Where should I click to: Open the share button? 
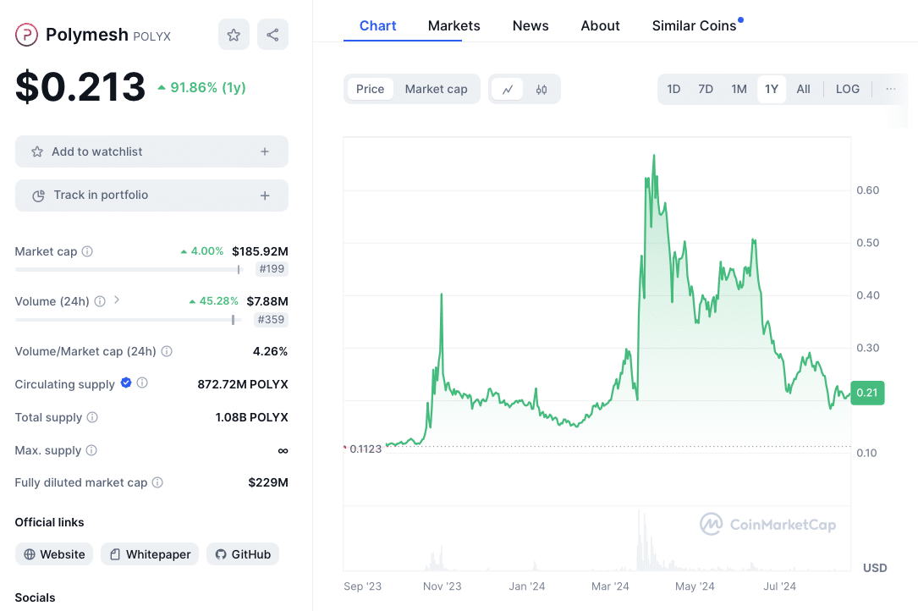[272, 35]
